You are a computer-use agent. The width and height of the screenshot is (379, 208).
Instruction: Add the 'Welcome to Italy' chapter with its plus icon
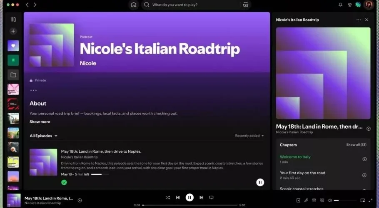tap(364, 159)
